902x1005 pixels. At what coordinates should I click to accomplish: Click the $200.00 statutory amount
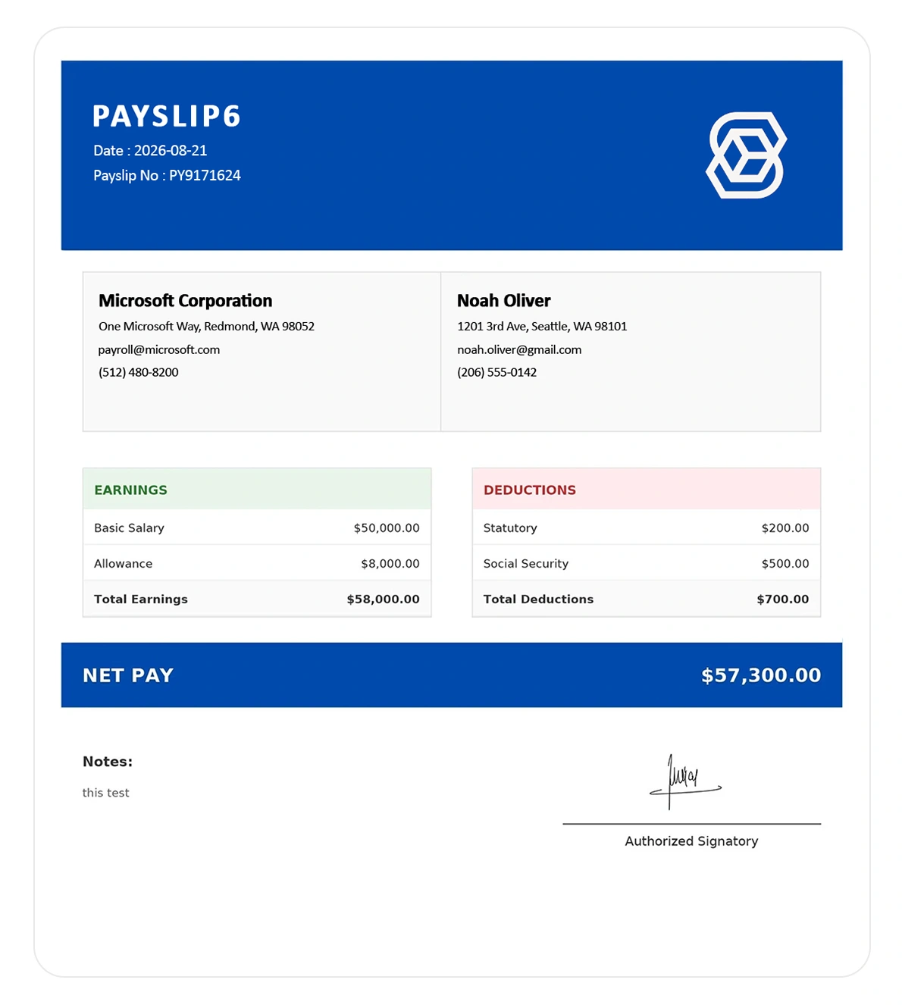tap(785, 528)
